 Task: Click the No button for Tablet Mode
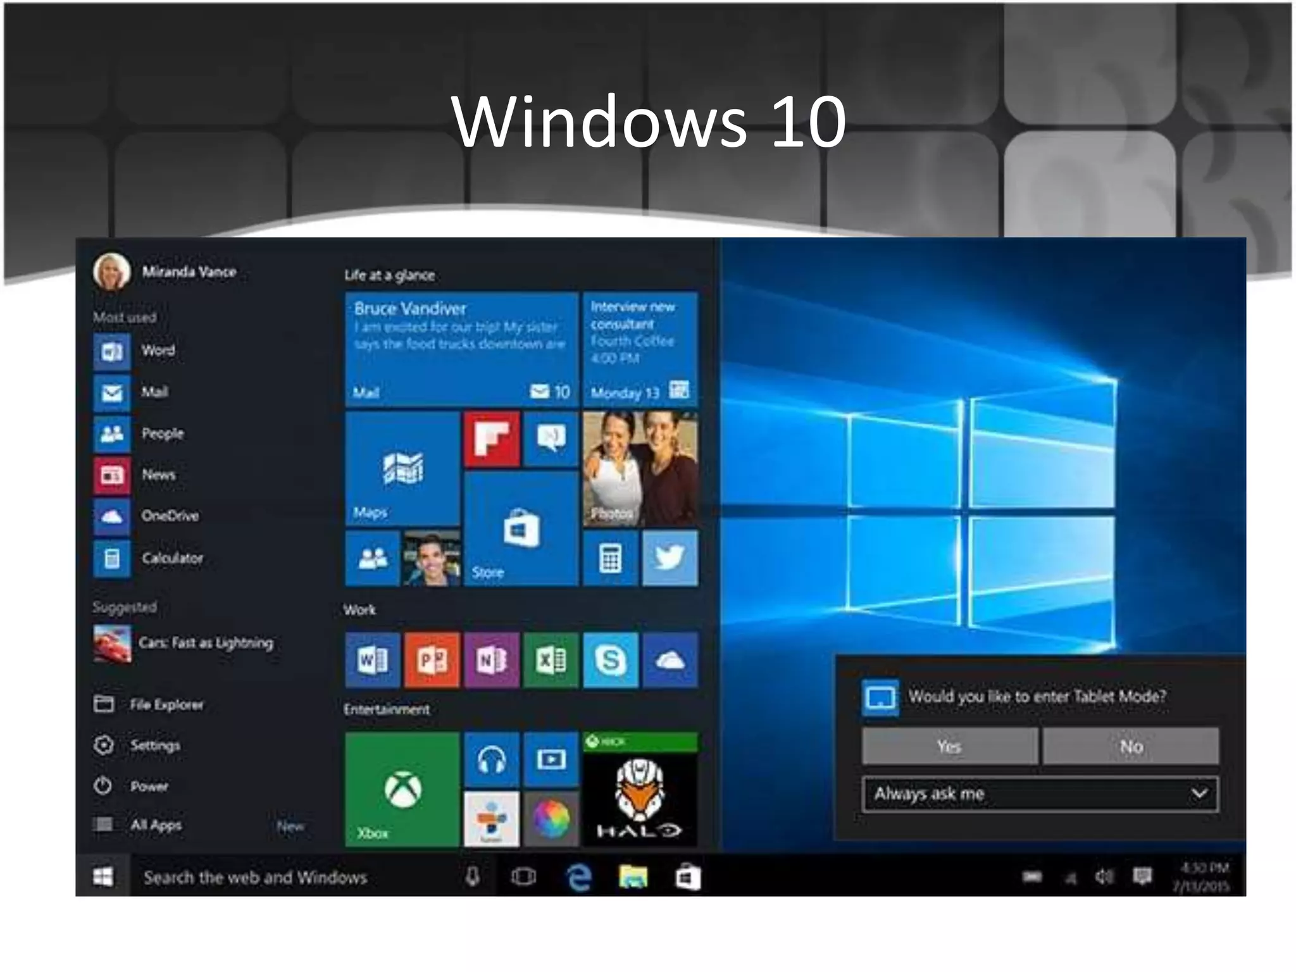1131,746
